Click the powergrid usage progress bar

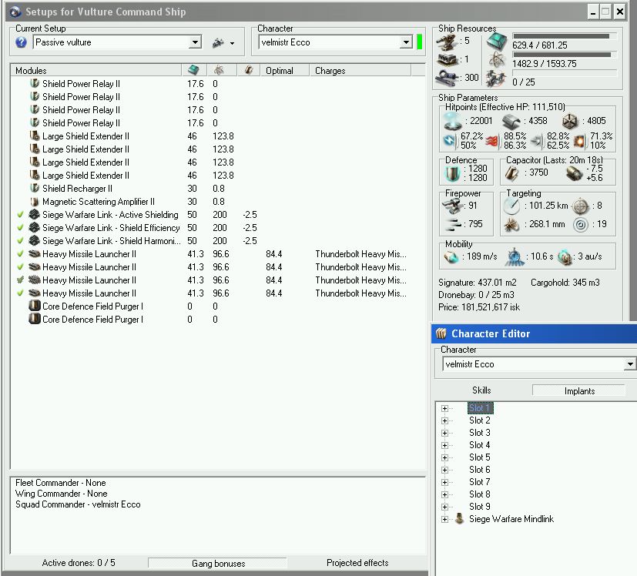pyautogui.click(x=565, y=55)
